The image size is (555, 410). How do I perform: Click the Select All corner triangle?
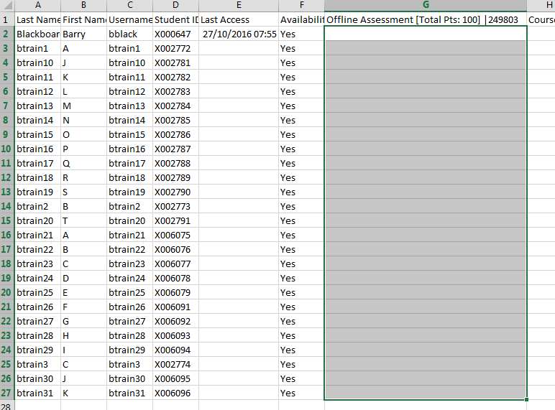(7, 5)
